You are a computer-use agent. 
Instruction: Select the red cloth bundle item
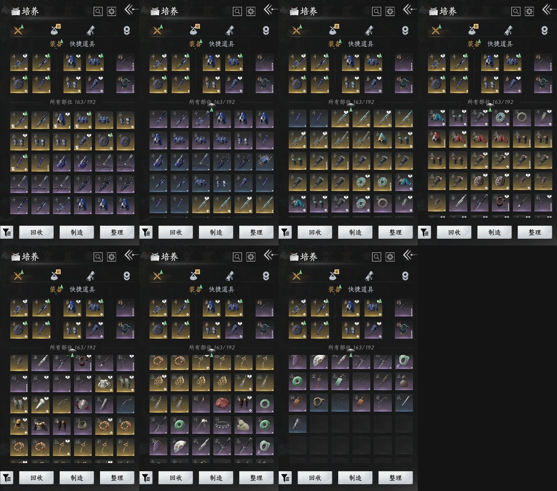(222, 404)
